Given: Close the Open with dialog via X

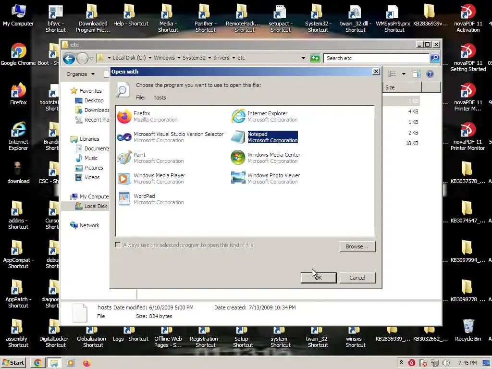Looking at the screenshot, I should pos(376,72).
